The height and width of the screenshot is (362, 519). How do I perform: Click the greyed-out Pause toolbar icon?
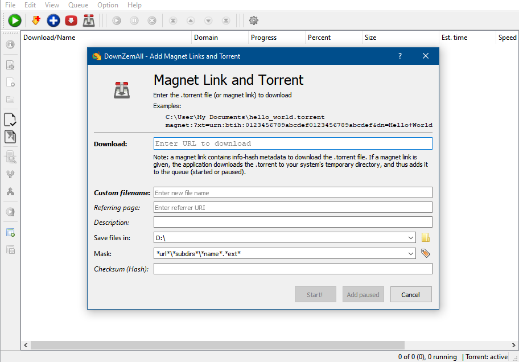(x=134, y=20)
